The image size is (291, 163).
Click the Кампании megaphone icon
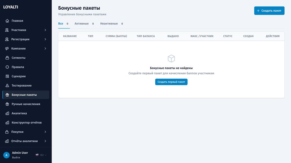point(7,48)
